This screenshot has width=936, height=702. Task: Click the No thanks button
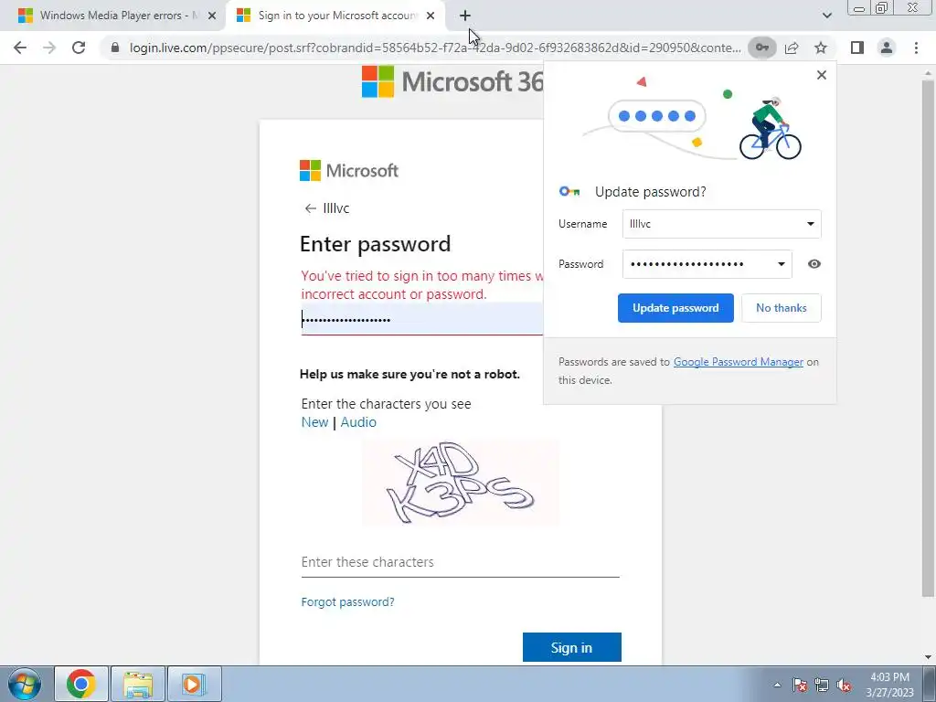(x=781, y=308)
